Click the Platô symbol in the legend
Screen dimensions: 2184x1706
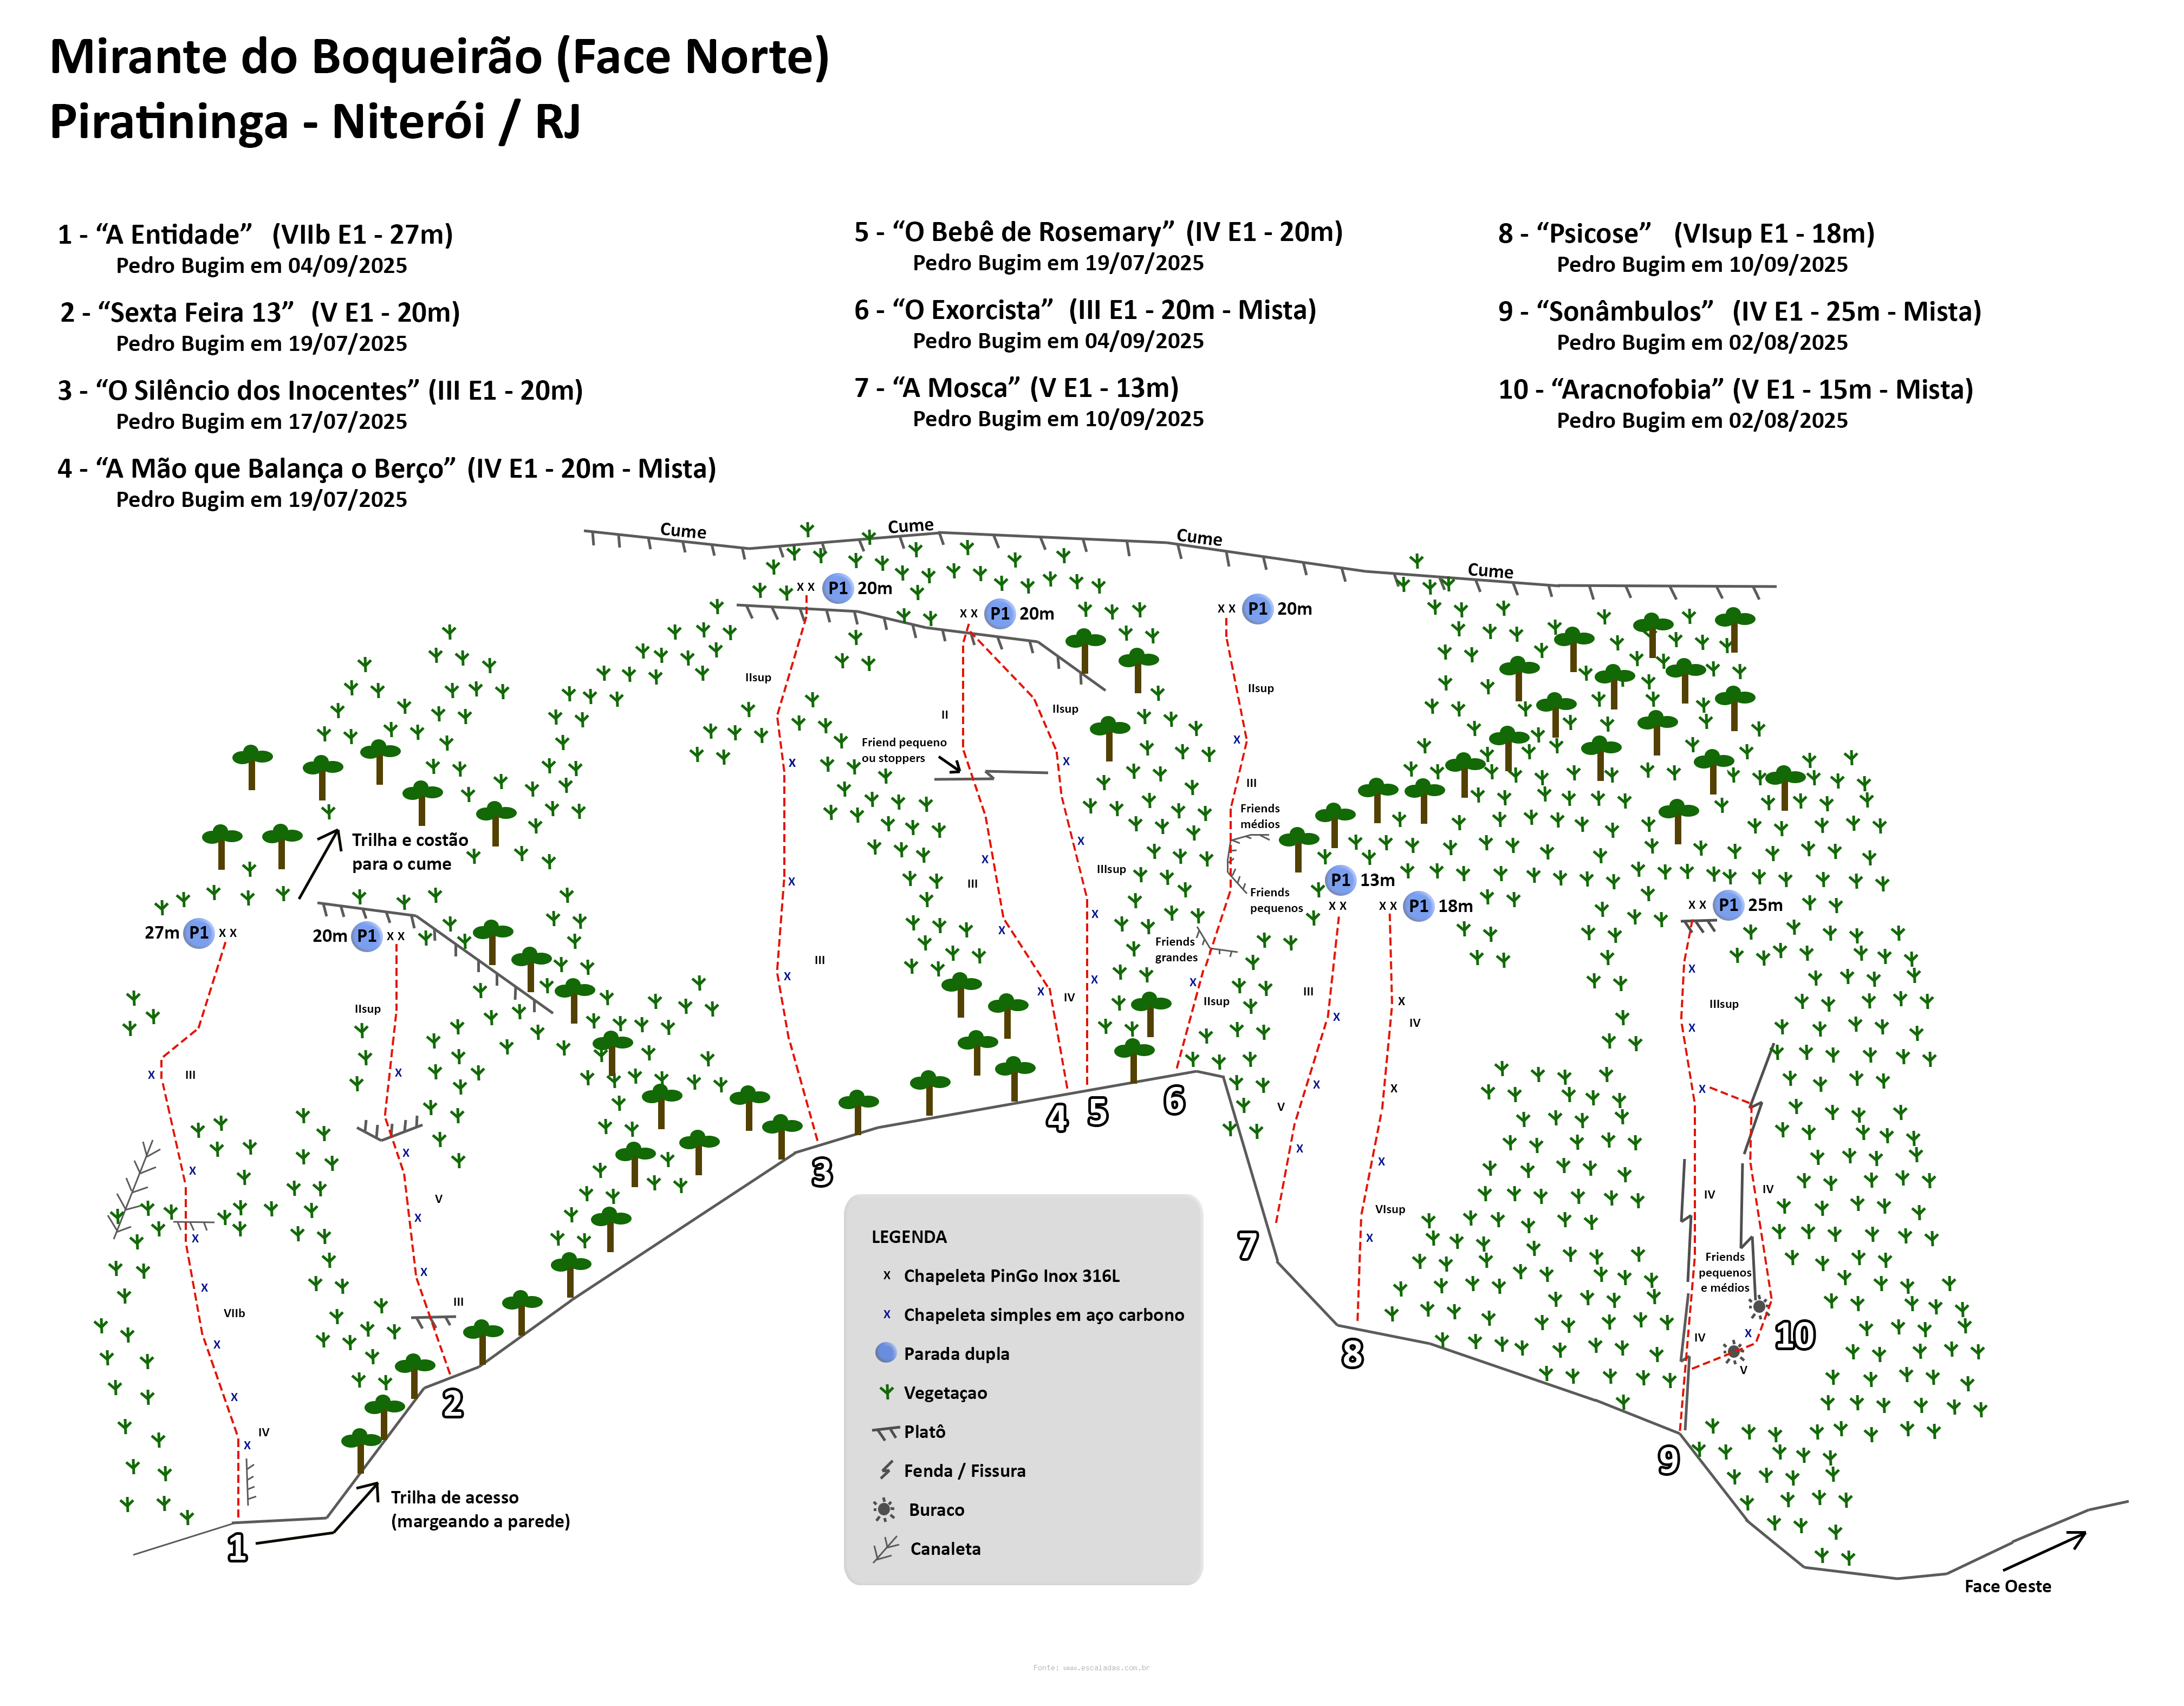886,1433
